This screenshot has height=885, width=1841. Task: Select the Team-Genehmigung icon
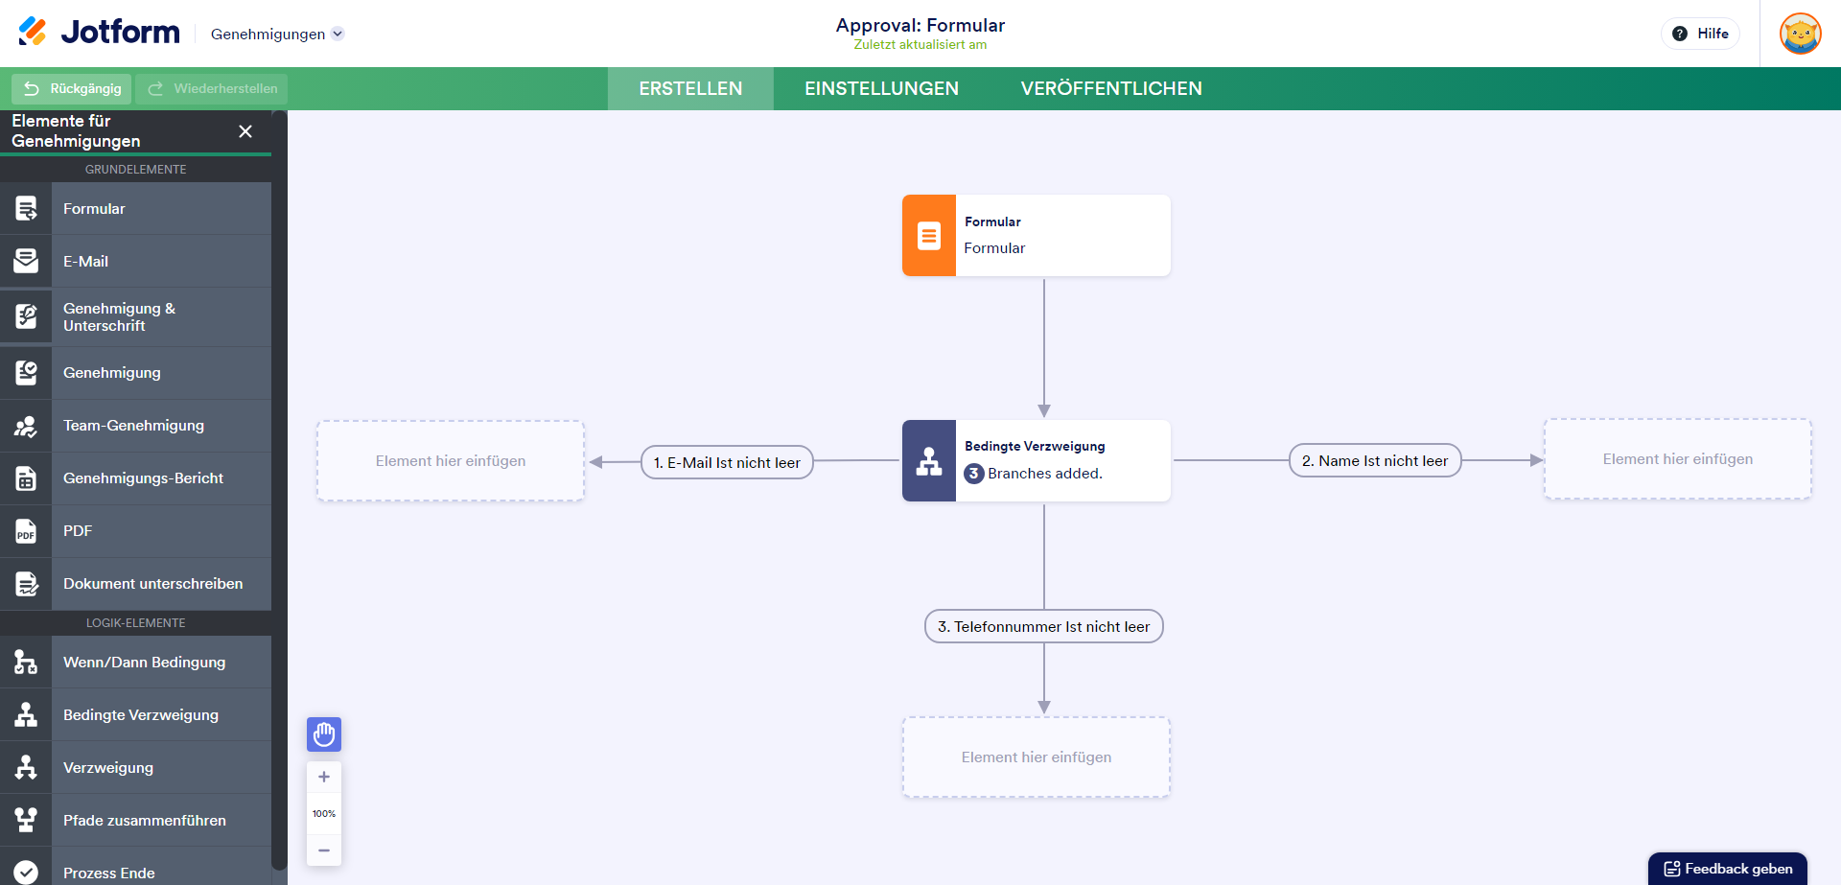26,426
